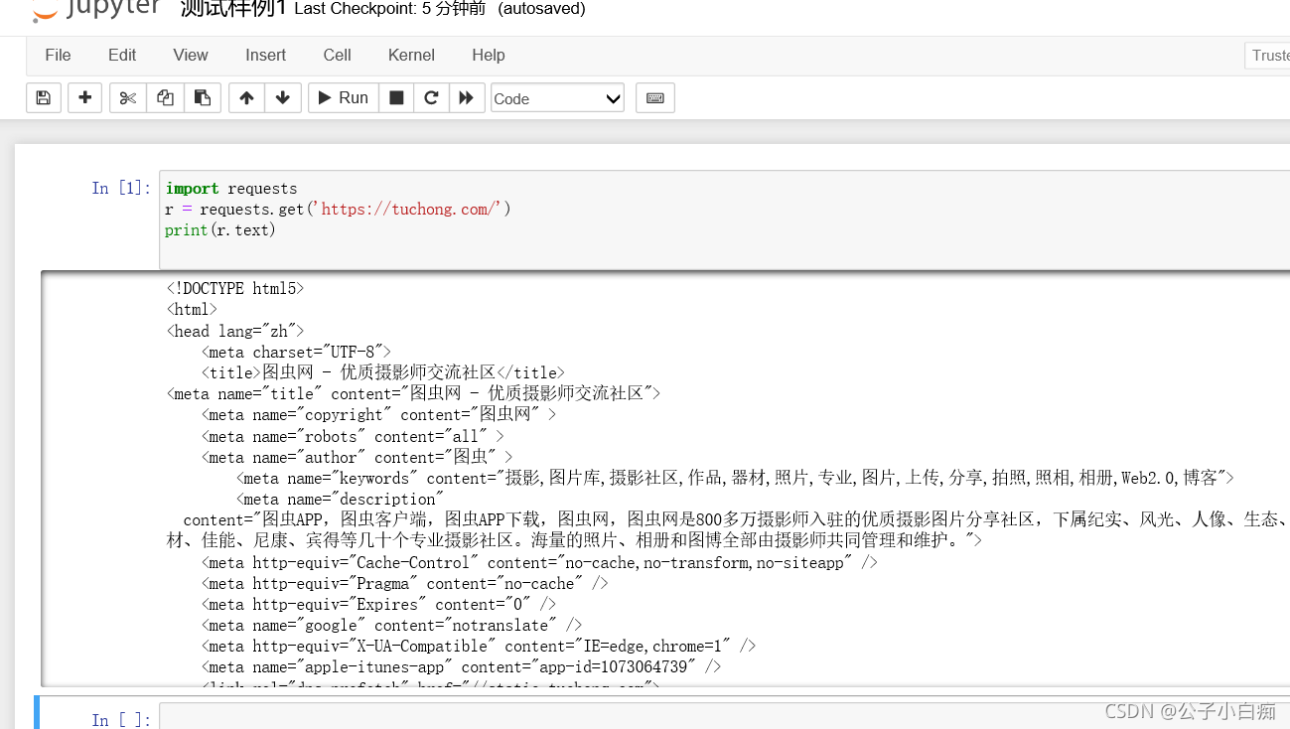
Task: Open the Cell menu
Action: [337, 56]
